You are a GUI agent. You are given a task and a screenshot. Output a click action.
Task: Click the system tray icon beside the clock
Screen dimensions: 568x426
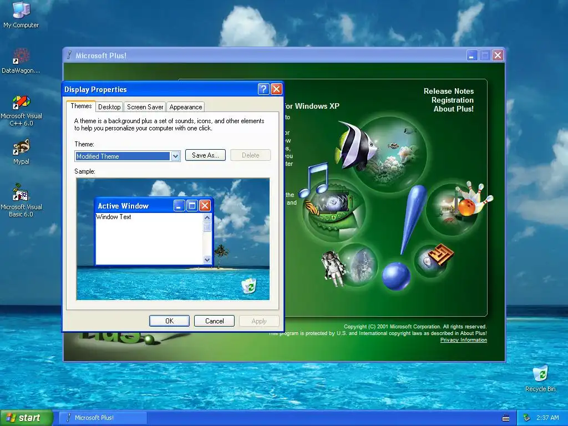click(x=527, y=418)
